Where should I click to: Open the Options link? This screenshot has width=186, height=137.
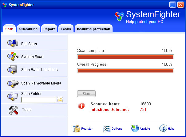tap(117, 129)
